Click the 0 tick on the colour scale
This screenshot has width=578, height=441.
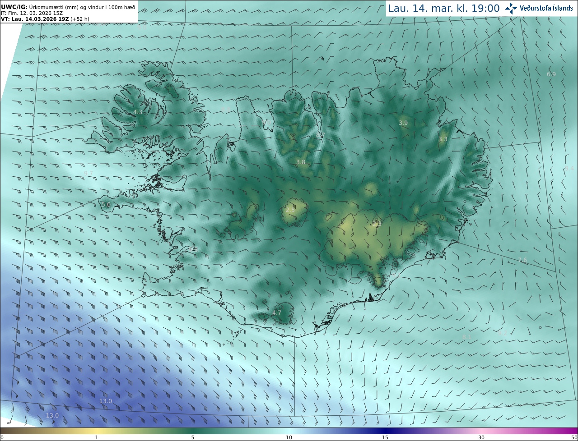point(1,437)
